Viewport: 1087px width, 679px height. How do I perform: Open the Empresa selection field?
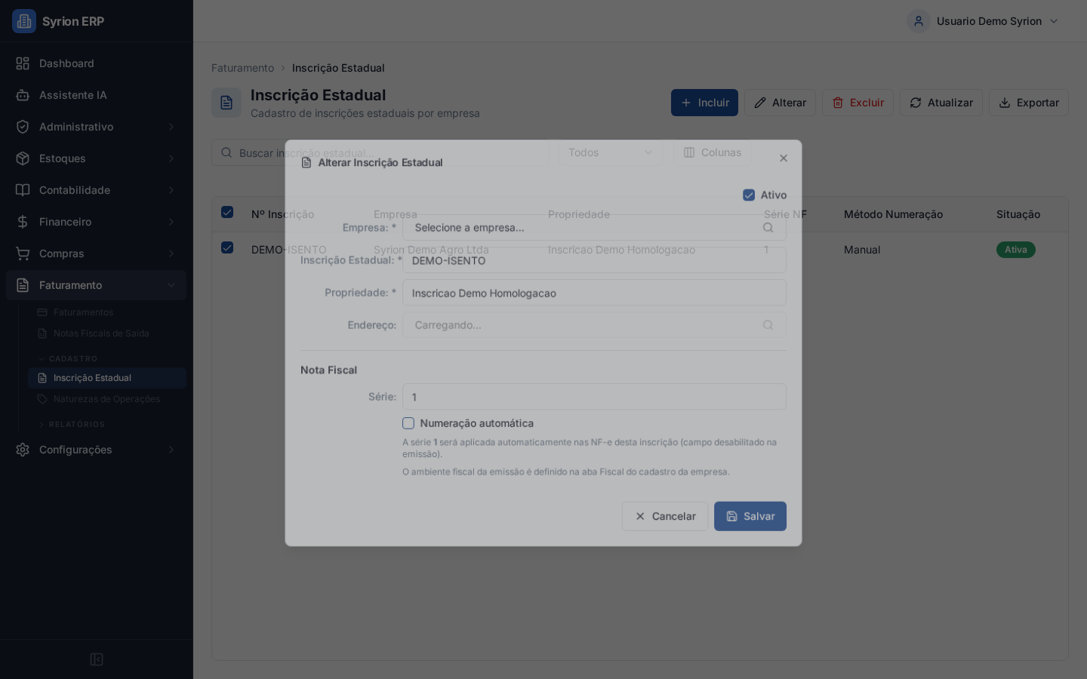(x=594, y=228)
